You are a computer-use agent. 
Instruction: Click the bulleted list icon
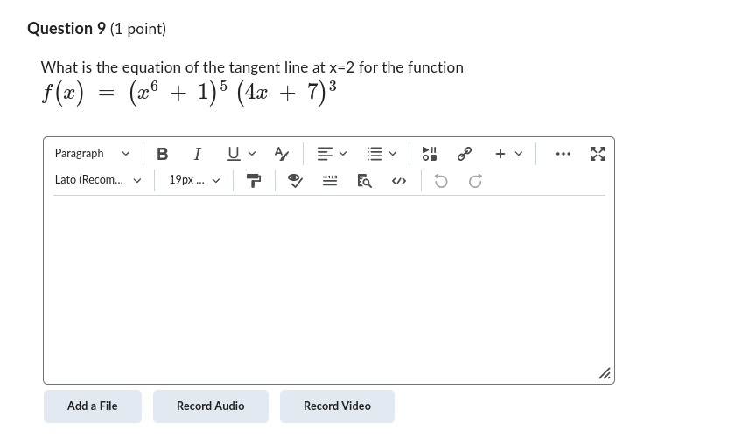click(x=374, y=154)
